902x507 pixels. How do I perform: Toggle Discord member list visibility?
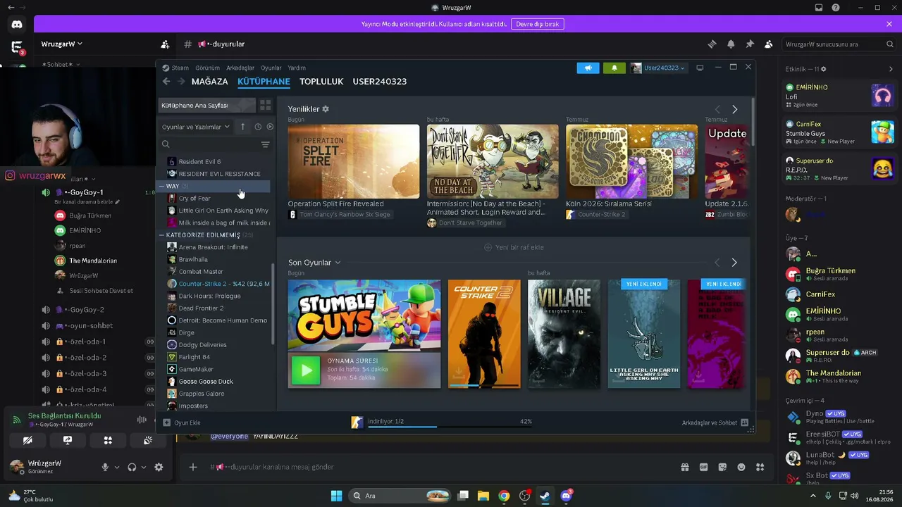pos(769,44)
